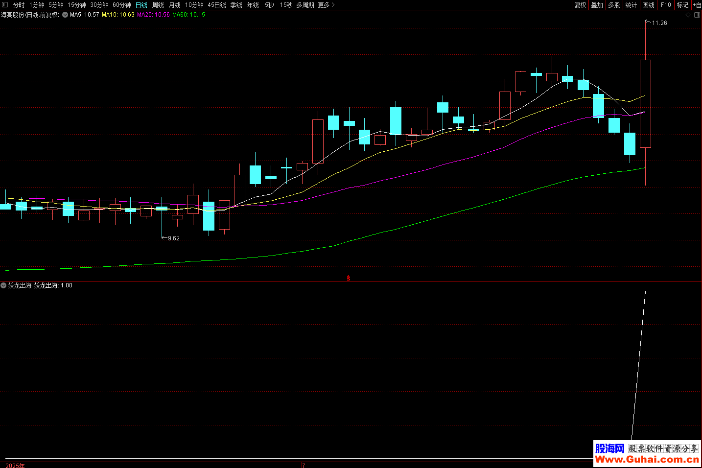Switch to 5分钟 period
The width and height of the screenshot is (702, 468).
[x=56, y=5]
